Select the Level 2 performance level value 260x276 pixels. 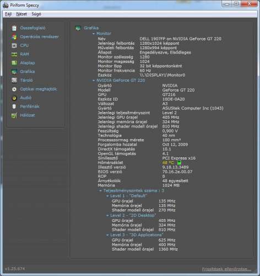pos(169,113)
